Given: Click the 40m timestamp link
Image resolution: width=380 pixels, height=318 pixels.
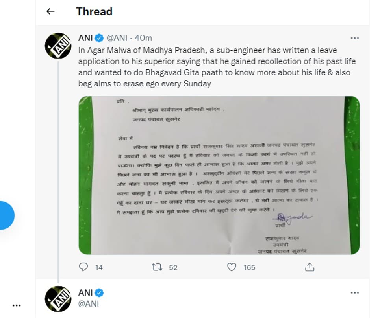Looking at the screenshot, I should coord(143,38).
